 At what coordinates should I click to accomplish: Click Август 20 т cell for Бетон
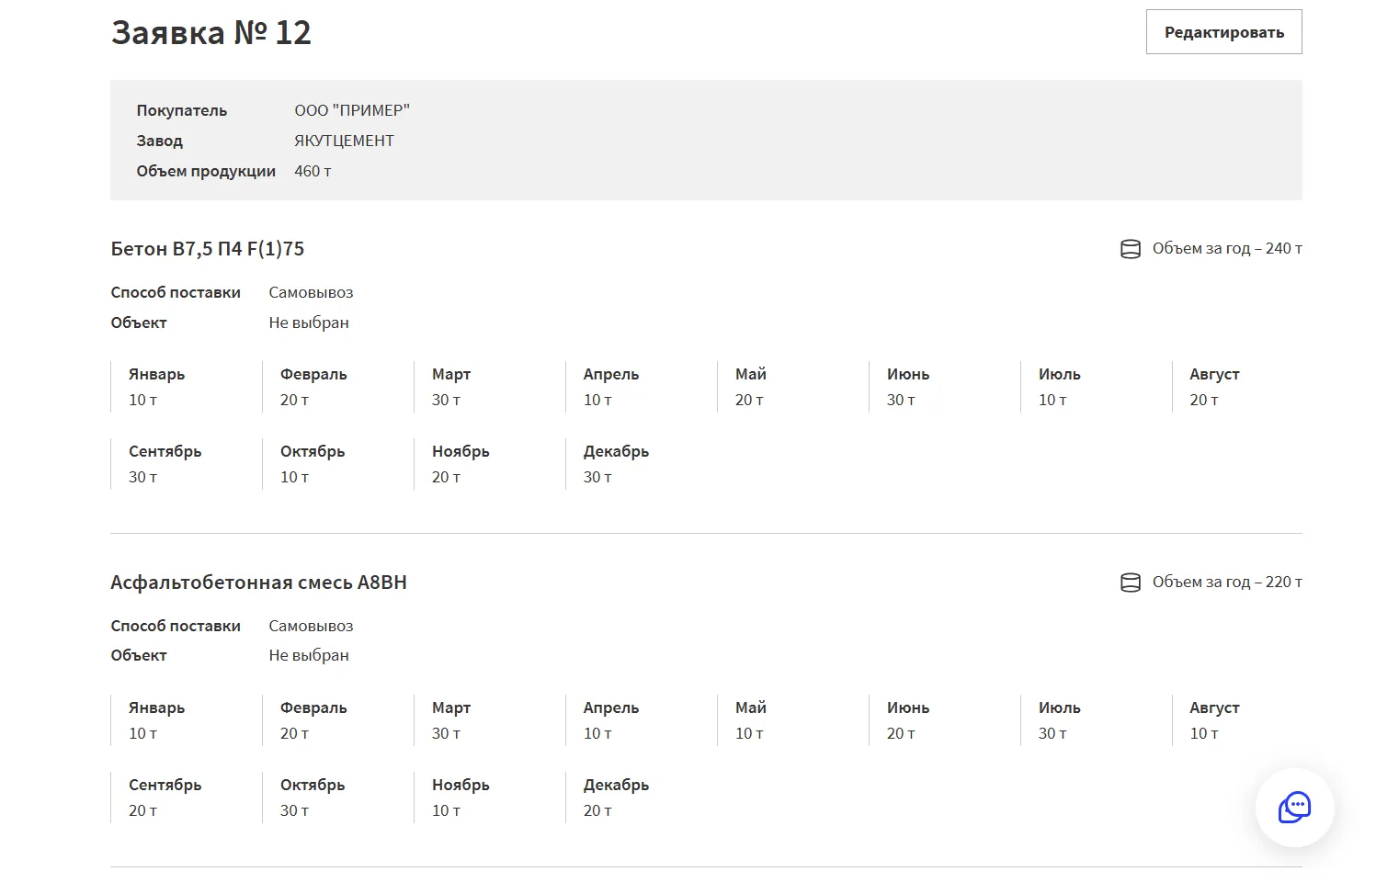tap(1213, 387)
